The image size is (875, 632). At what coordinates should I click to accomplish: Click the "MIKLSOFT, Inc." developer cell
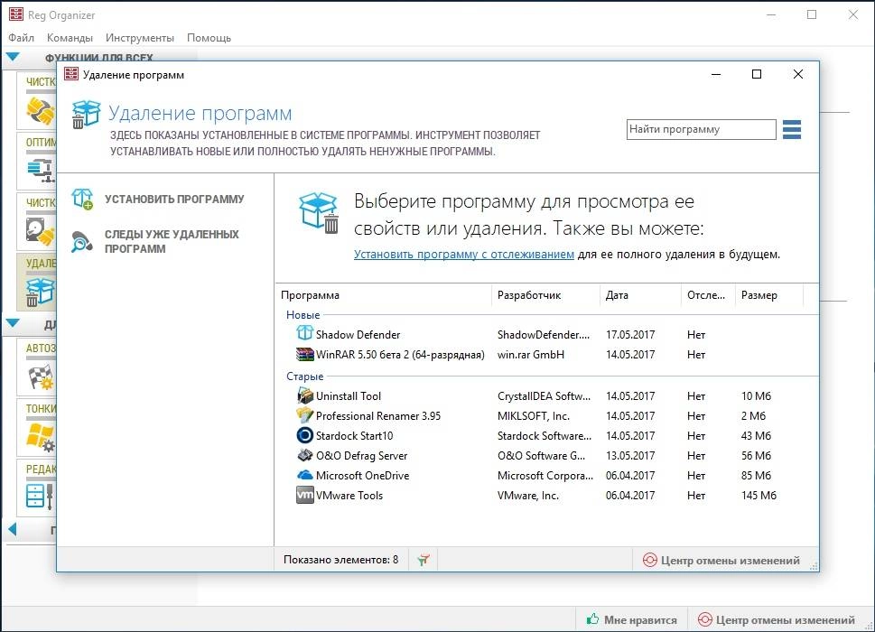coord(533,416)
